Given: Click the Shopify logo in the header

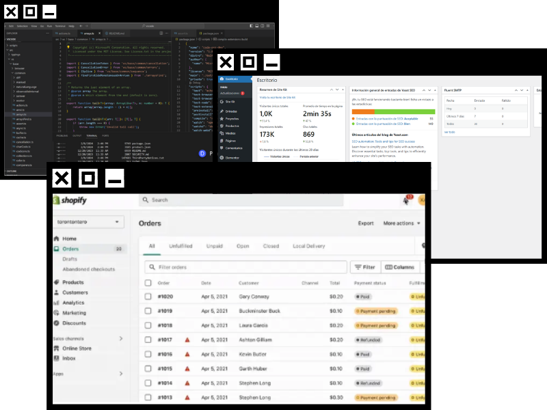Looking at the screenshot, I should coord(70,200).
